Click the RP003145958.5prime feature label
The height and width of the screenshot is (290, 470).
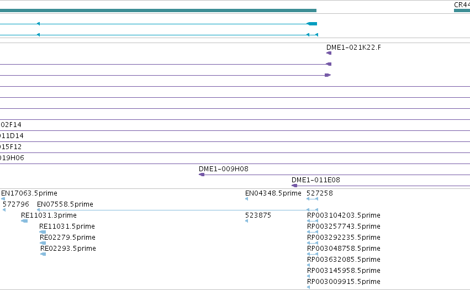click(344, 271)
